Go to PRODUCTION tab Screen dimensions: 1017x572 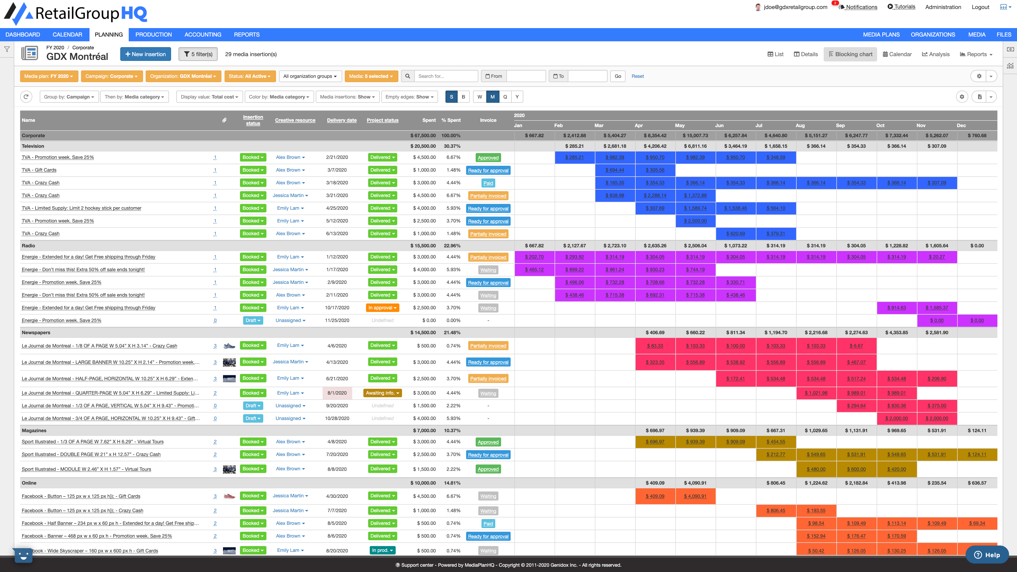pyautogui.click(x=154, y=34)
